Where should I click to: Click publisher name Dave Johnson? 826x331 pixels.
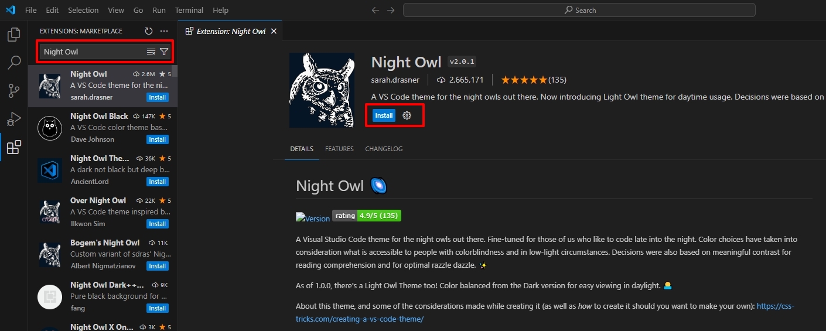[92, 139]
